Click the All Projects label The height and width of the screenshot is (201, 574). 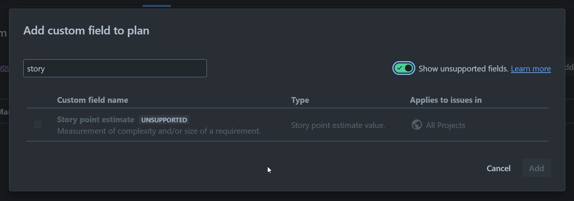click(x=446, y=125)
